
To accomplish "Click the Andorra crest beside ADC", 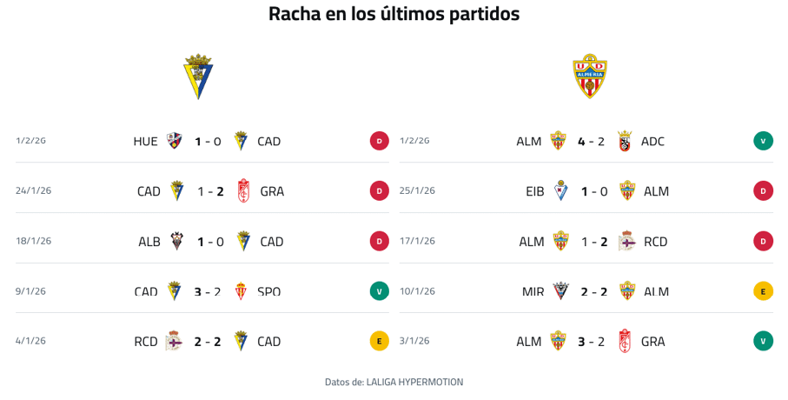I will click(x=625, y=141).
